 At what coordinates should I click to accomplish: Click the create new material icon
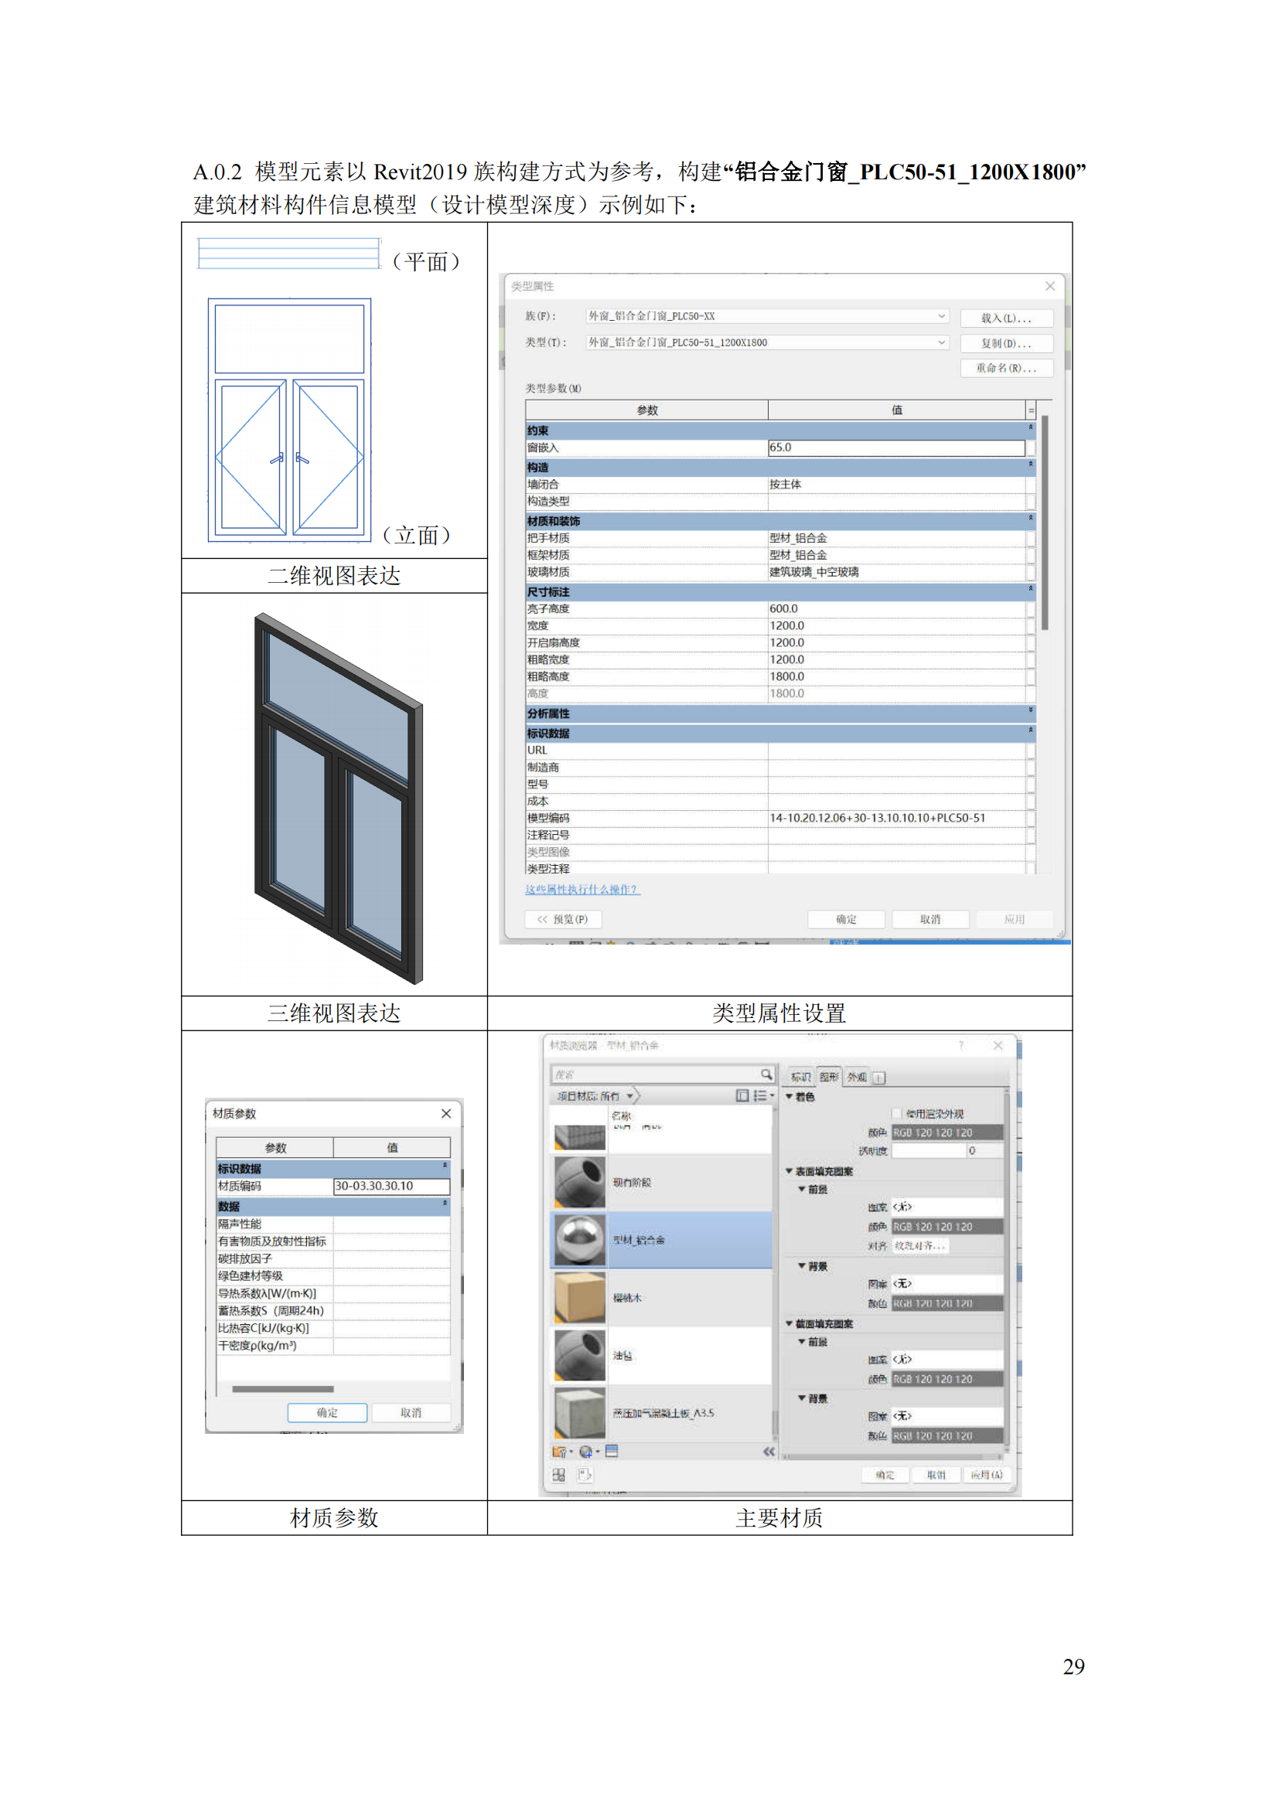pyautogui.click(x=588, y=1452)
